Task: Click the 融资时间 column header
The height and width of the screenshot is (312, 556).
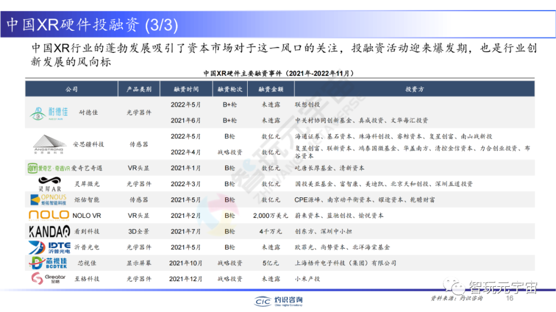Action: point(186,89)
